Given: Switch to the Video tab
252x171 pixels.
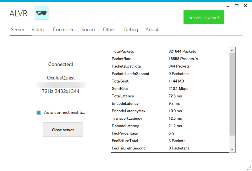Looking at the screenshot, I should (x=37, y=29).
